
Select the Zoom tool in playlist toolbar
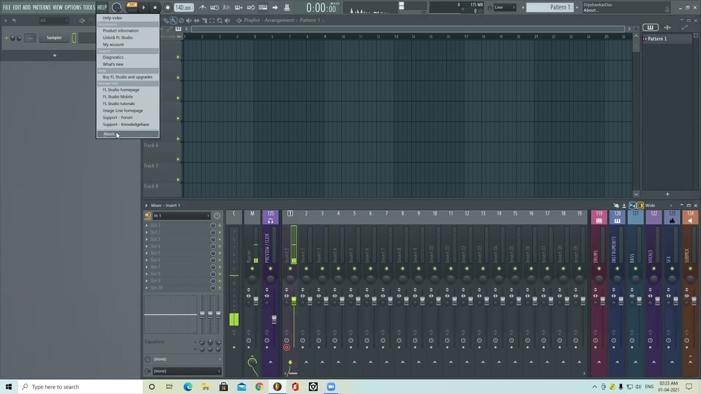click(x=220, y=20)
